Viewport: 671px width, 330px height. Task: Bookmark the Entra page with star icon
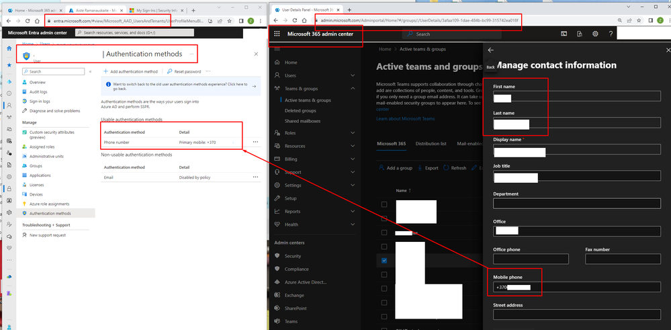point(229,21)
